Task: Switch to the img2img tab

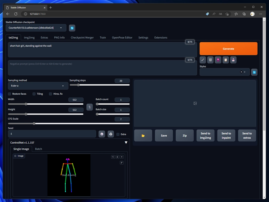Action: point(29,38)
